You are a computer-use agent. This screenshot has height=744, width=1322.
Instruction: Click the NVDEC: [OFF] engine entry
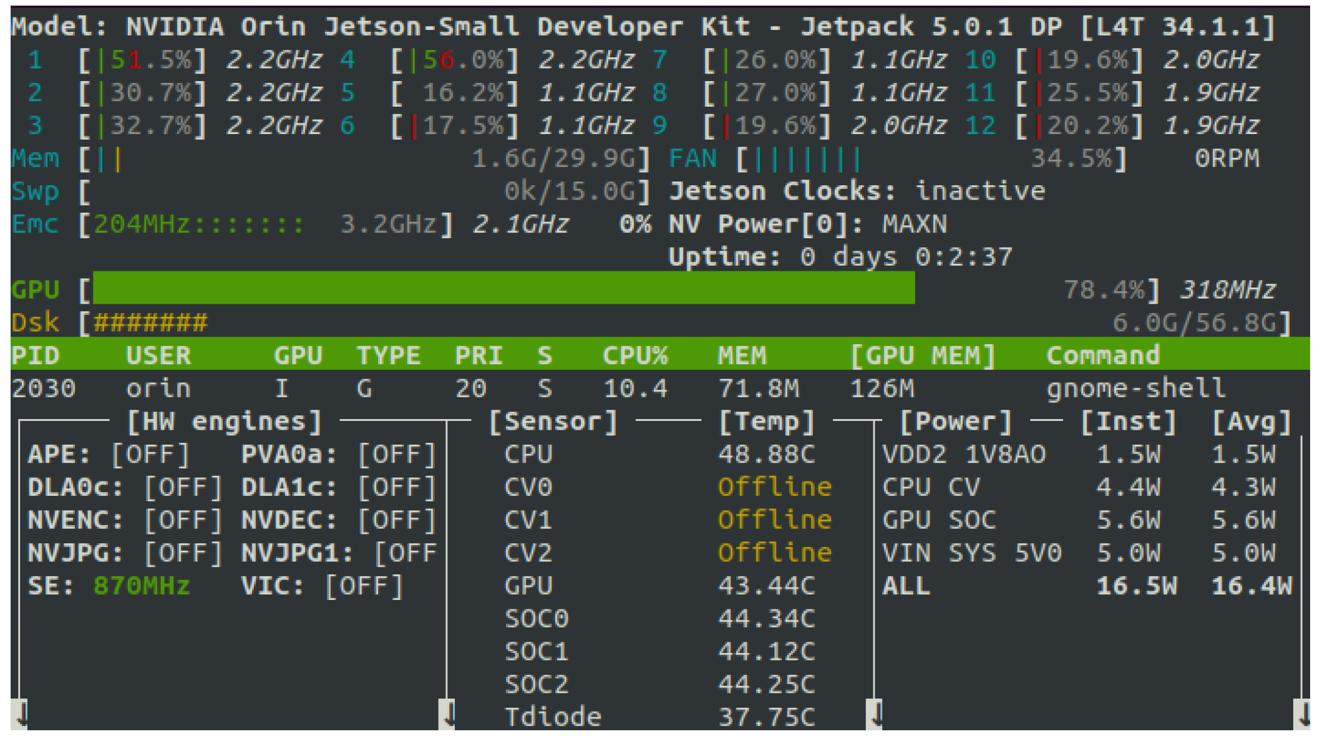point(339,520)
